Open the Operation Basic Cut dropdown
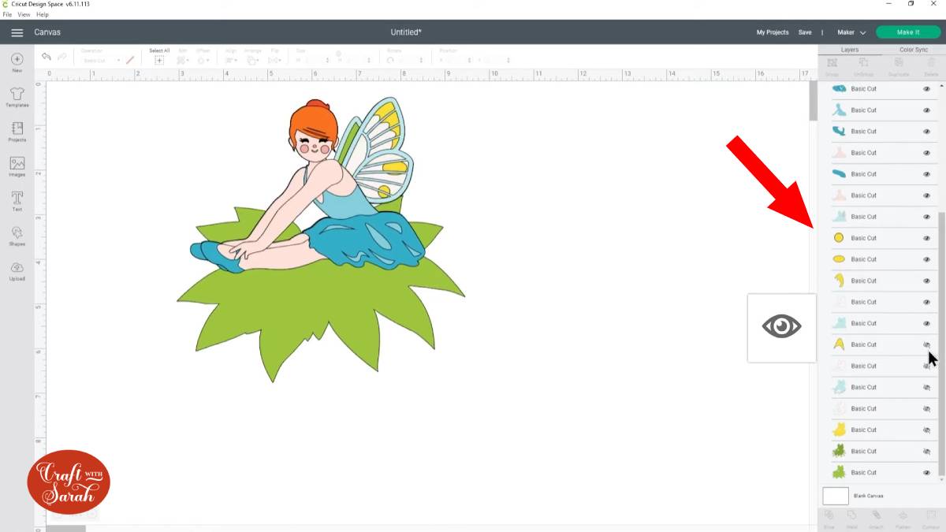Viewport: 946px width, 532px height. 100,60
